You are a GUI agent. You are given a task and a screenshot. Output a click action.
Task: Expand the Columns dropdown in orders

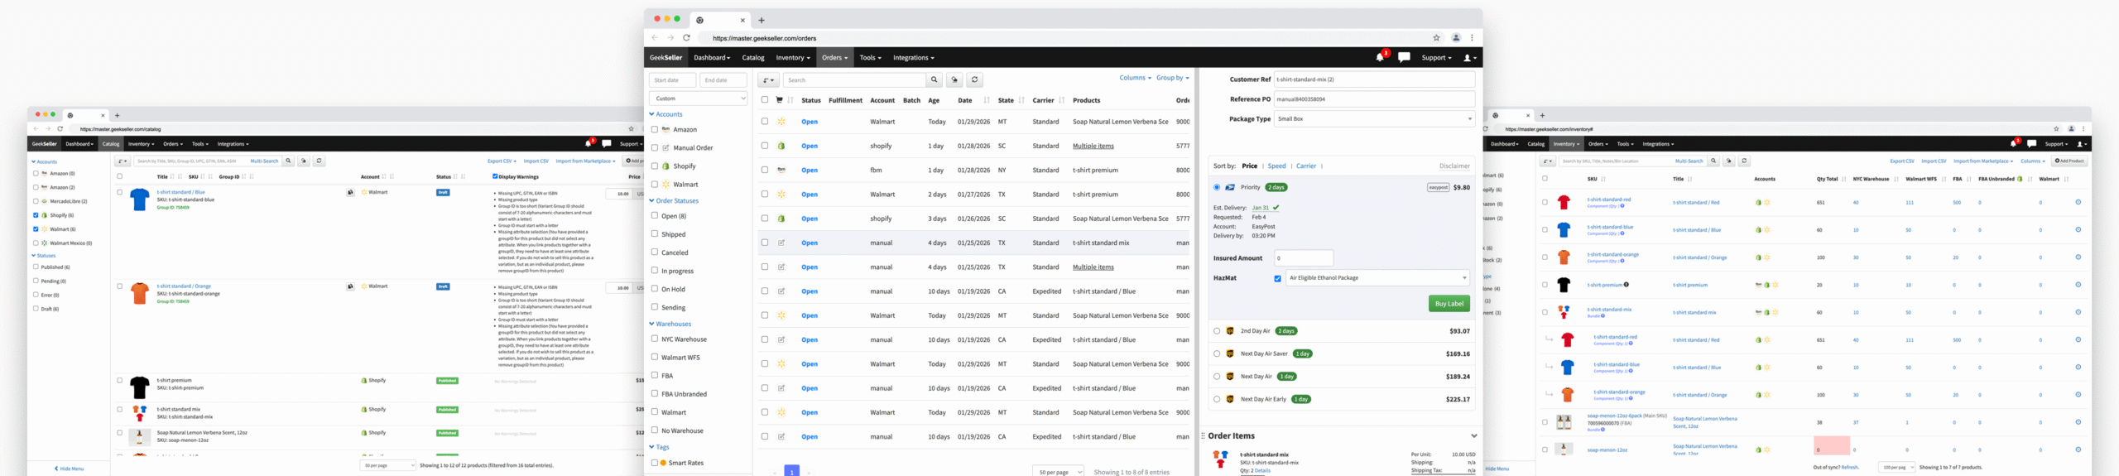point(1135,78)
